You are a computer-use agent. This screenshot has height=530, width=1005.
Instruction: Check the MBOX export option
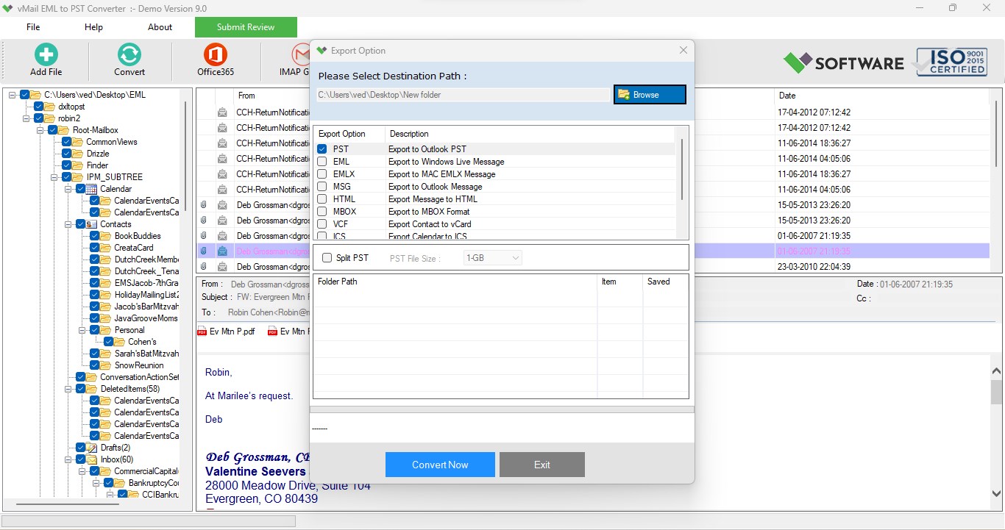[322, 212]
